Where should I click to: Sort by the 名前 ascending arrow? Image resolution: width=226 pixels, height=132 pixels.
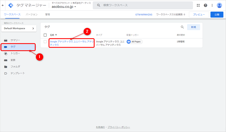[x=56, y=35]
